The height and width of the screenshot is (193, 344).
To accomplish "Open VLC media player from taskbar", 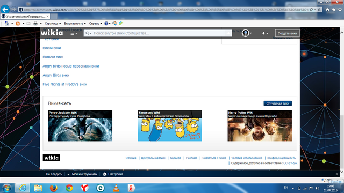I will click(x=116, y=188).
